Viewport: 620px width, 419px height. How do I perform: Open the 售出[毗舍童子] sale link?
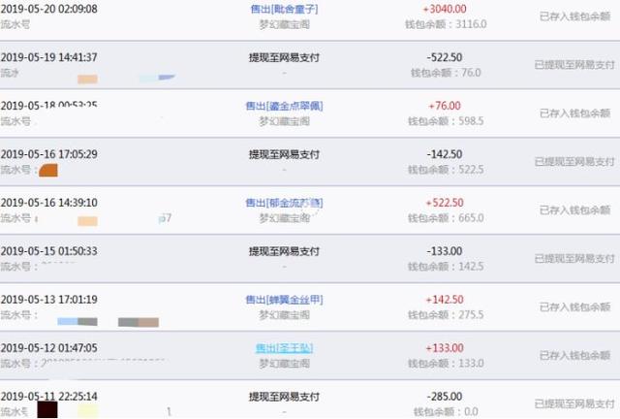click(x=284, y=9)
